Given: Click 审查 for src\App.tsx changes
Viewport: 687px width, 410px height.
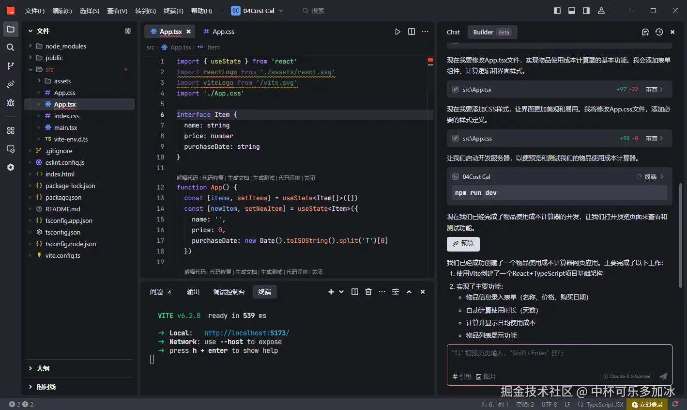Looking at the screenshot, I should [x=655, y=90].
